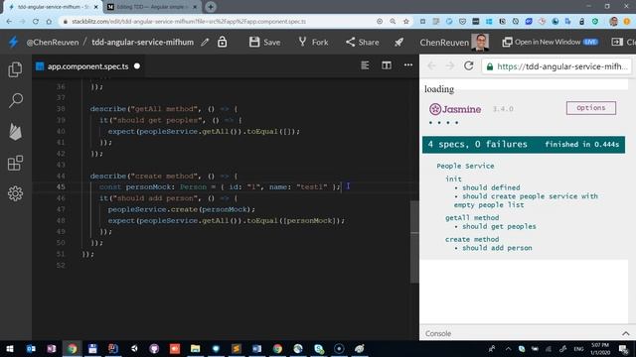Open the 'should defined' spec link
The height and width of the screenshot is (357, 636).
491,187
